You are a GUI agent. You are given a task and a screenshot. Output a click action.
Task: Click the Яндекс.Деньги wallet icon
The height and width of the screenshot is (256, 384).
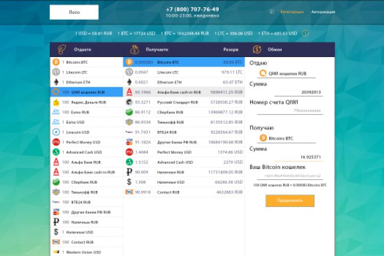click(x=56, y=102)
